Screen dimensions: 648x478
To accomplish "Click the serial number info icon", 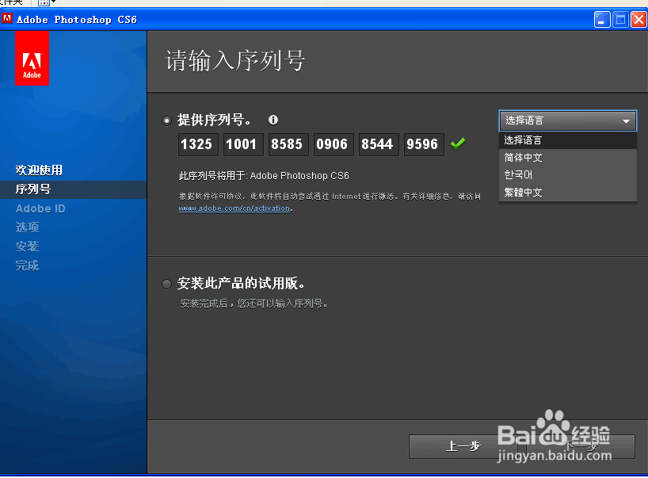I will [273, 120].
